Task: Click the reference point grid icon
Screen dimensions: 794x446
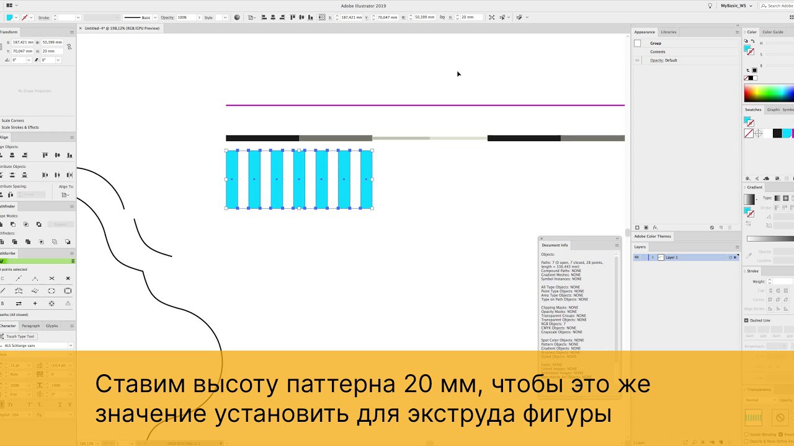Action: [x=322, y=17]
